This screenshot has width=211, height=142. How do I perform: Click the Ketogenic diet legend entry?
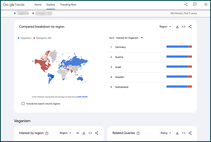point(42,38)
